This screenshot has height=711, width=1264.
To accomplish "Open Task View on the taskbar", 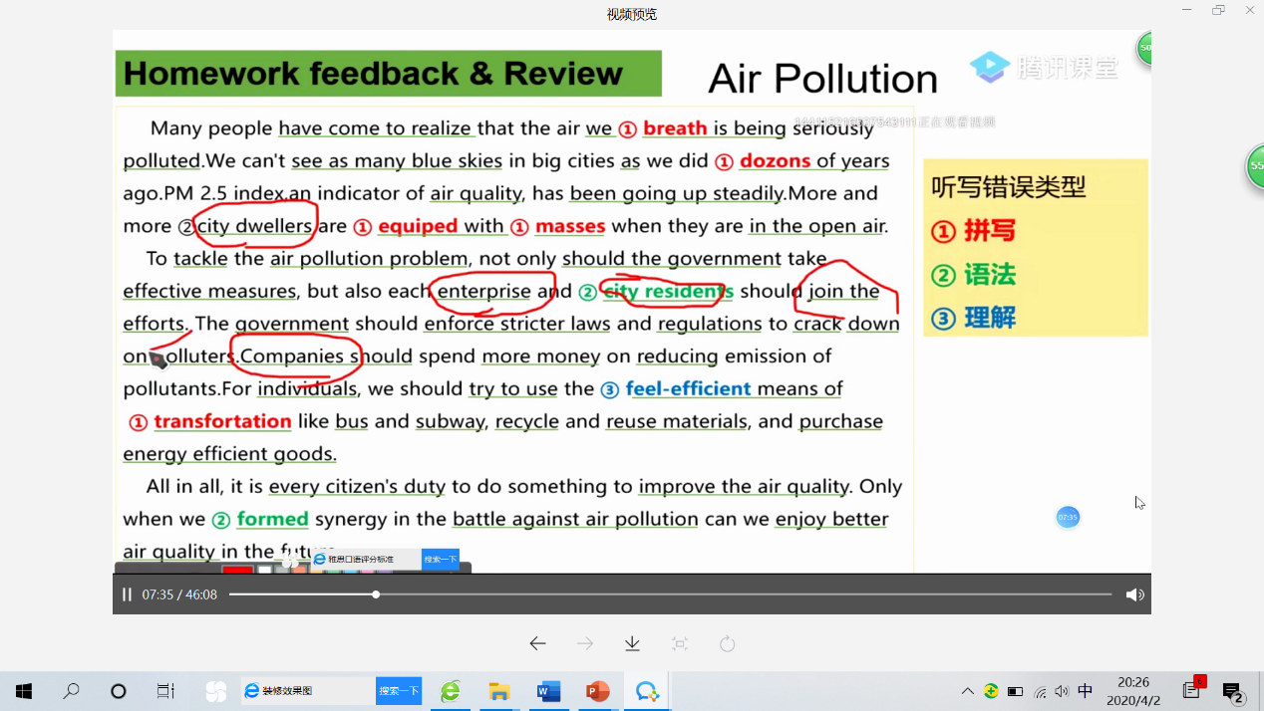I will click(x=166, y=691).
